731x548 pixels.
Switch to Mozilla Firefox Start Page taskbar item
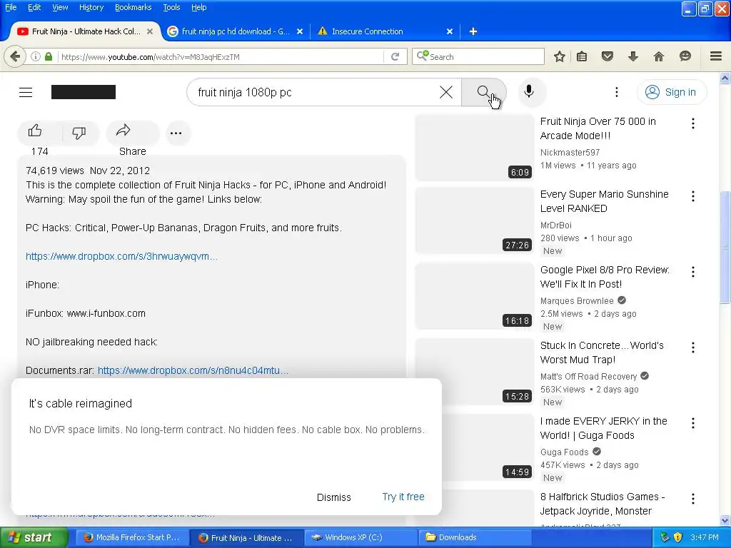132,537
